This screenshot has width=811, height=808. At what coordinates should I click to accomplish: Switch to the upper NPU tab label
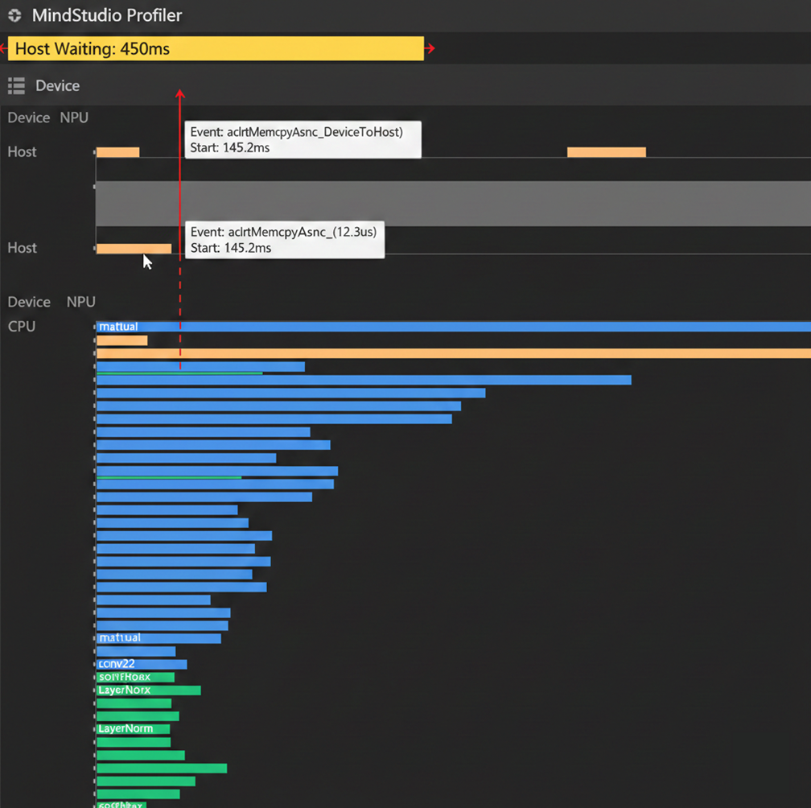[74, 117]
